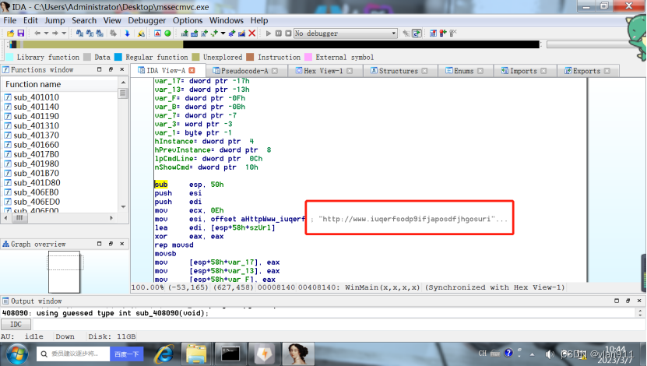Float the Graph overview panel
This screenshot has width=647, height=366.
111,244
